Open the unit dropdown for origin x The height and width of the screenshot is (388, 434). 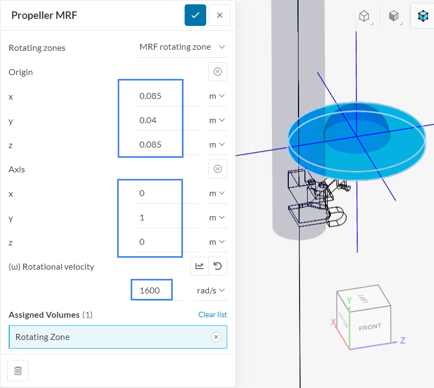[216, 96]
